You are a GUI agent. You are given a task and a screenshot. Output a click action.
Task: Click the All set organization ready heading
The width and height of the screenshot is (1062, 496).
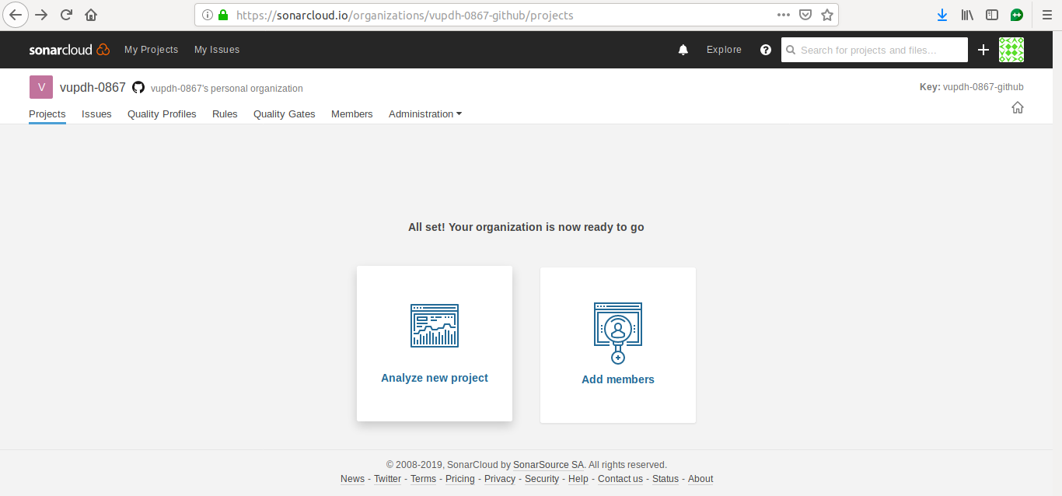[526, 227]
